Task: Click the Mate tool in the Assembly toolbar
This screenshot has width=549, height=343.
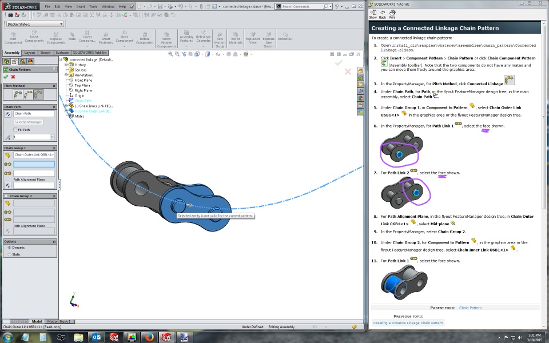Action: [x=72, y=37]
